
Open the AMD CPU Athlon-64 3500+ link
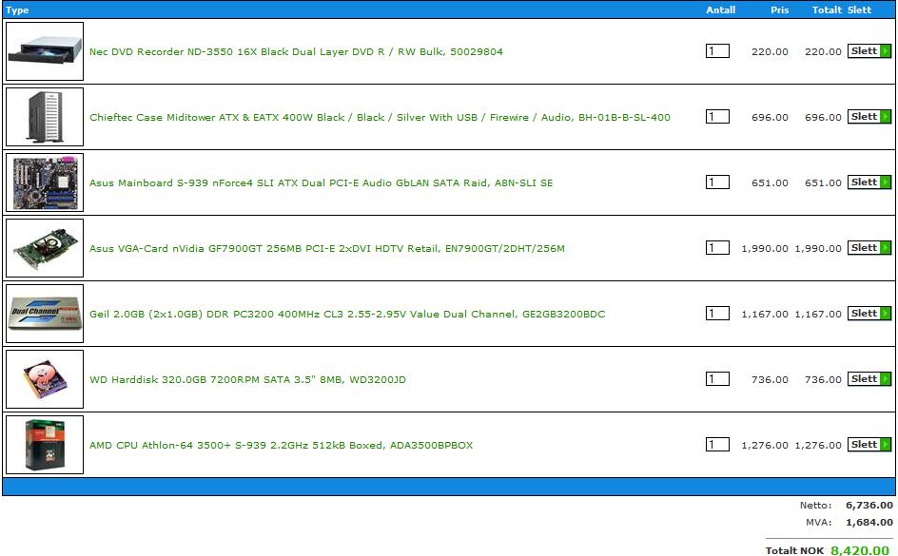point(282,445)
